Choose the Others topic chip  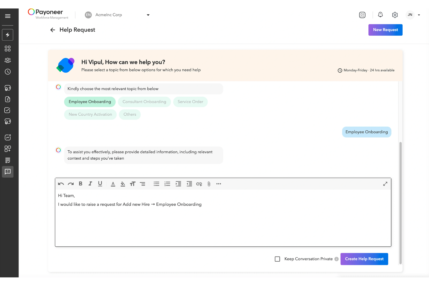tap(130, 114)
